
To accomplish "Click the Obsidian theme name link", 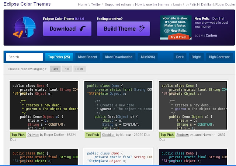I will click(108, 135).
